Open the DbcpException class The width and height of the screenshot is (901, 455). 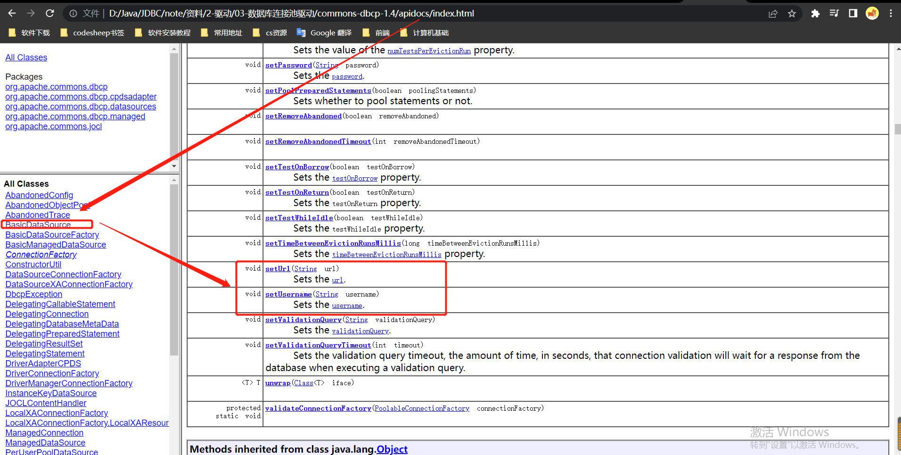[x=34, y=294]
